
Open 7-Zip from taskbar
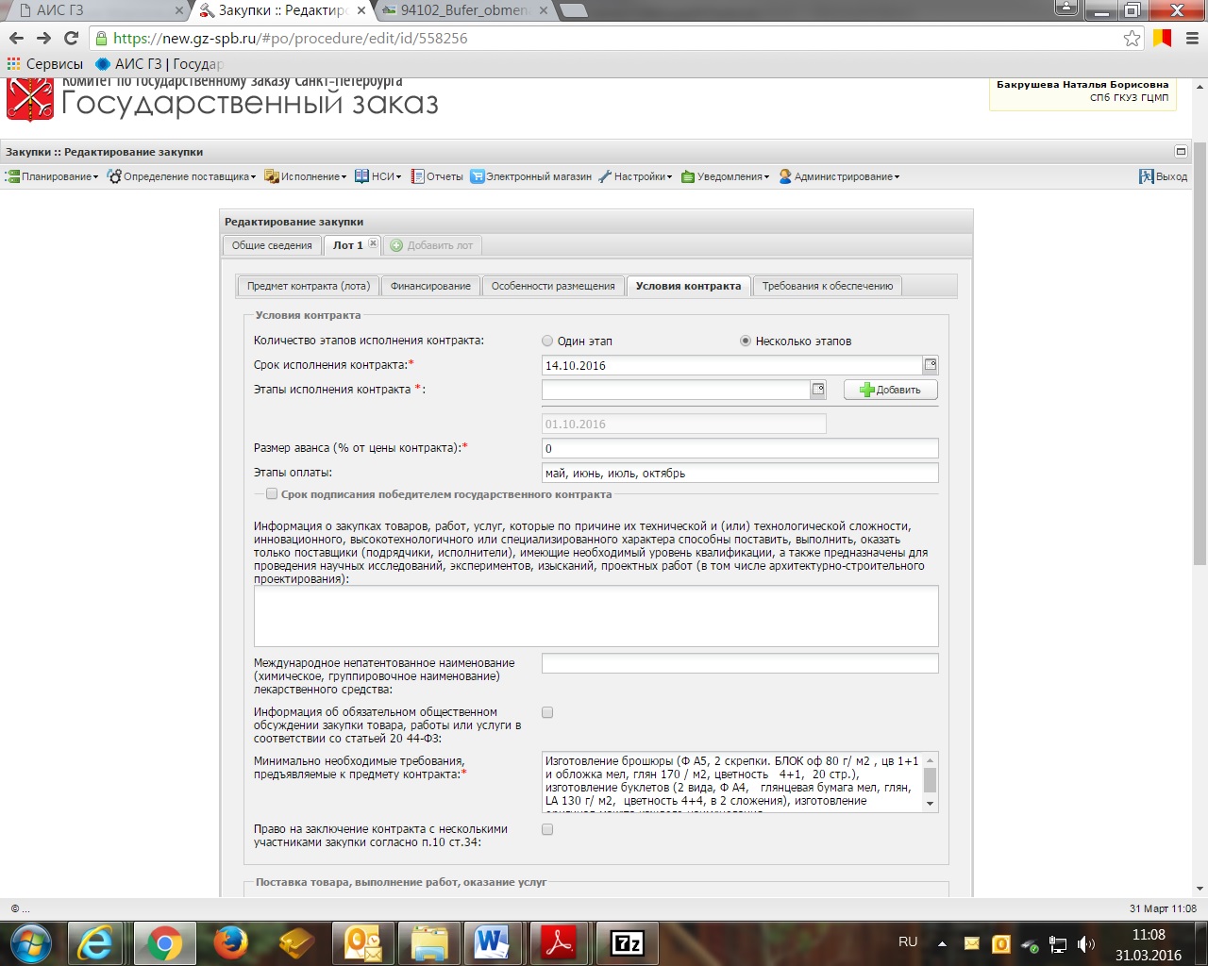coord(627,942)
